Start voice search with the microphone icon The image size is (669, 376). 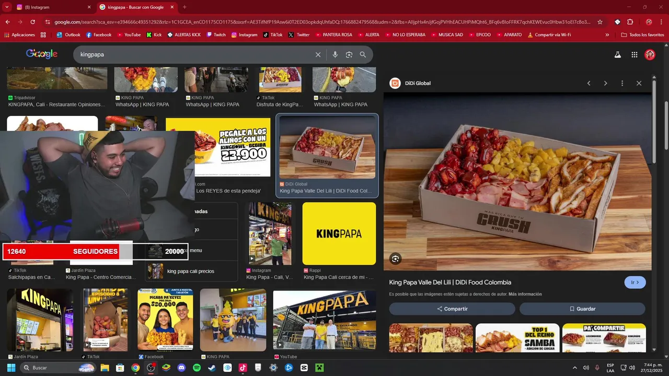pyautogui.click(x=335, y=55)
